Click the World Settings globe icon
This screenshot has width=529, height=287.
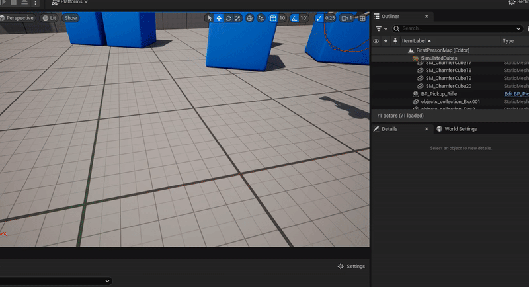(x=439, y=129)
